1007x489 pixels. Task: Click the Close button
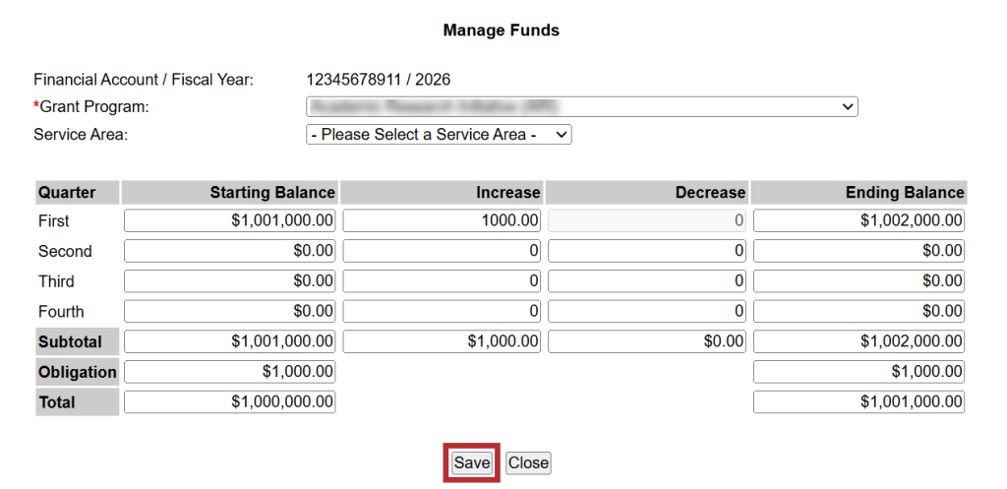[x=528, y=463]
